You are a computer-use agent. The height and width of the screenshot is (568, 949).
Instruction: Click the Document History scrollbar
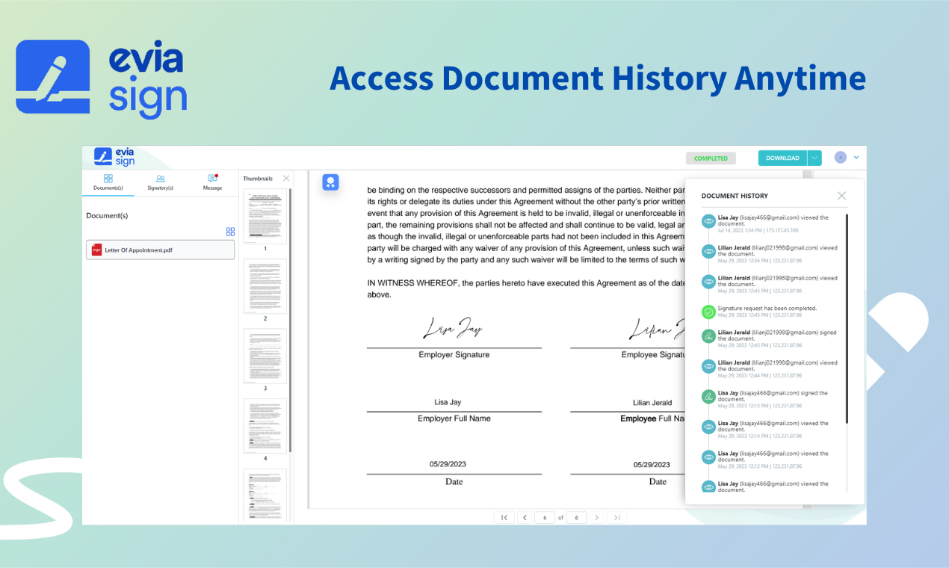847,319
